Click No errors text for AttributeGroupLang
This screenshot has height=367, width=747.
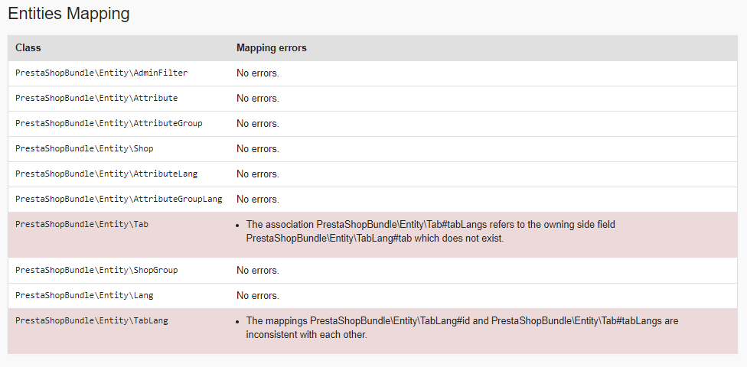[x=257, y=199]
